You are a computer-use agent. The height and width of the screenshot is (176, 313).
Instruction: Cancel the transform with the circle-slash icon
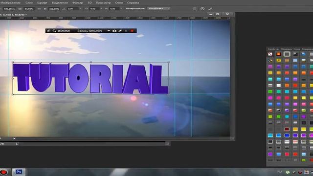coord(202,9)
